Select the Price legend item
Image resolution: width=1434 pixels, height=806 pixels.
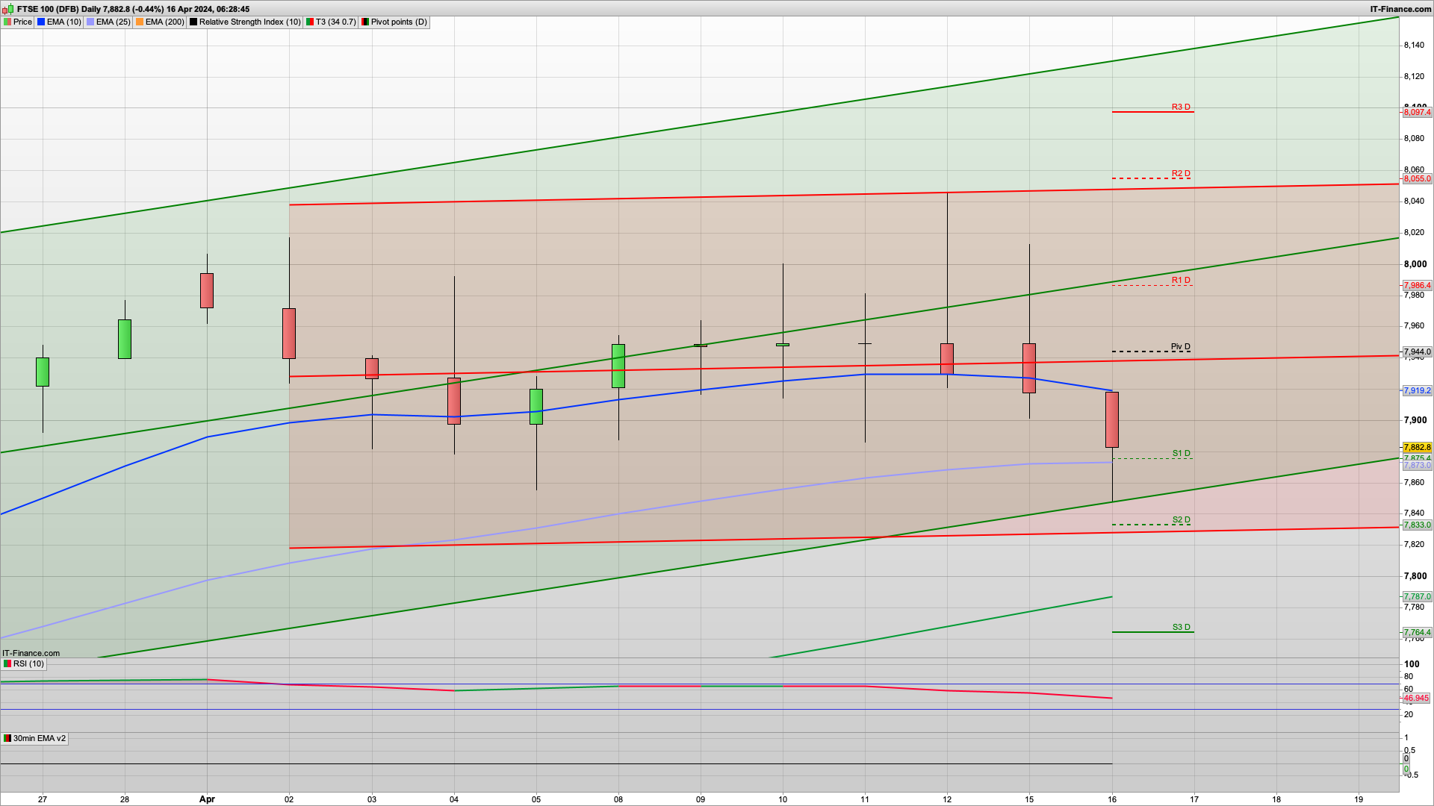[x=18, y=22]
